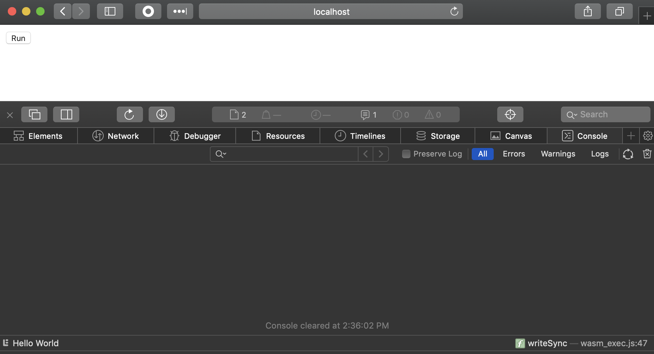This screenshot has width=654, height=354.
Task: Dock inspector to side of window
Action: 66,114
